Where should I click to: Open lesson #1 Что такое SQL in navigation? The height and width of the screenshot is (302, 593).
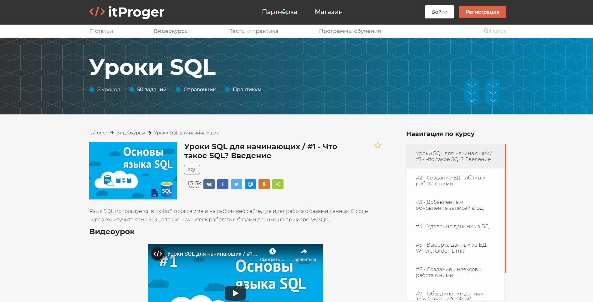(x=455, y=156)
